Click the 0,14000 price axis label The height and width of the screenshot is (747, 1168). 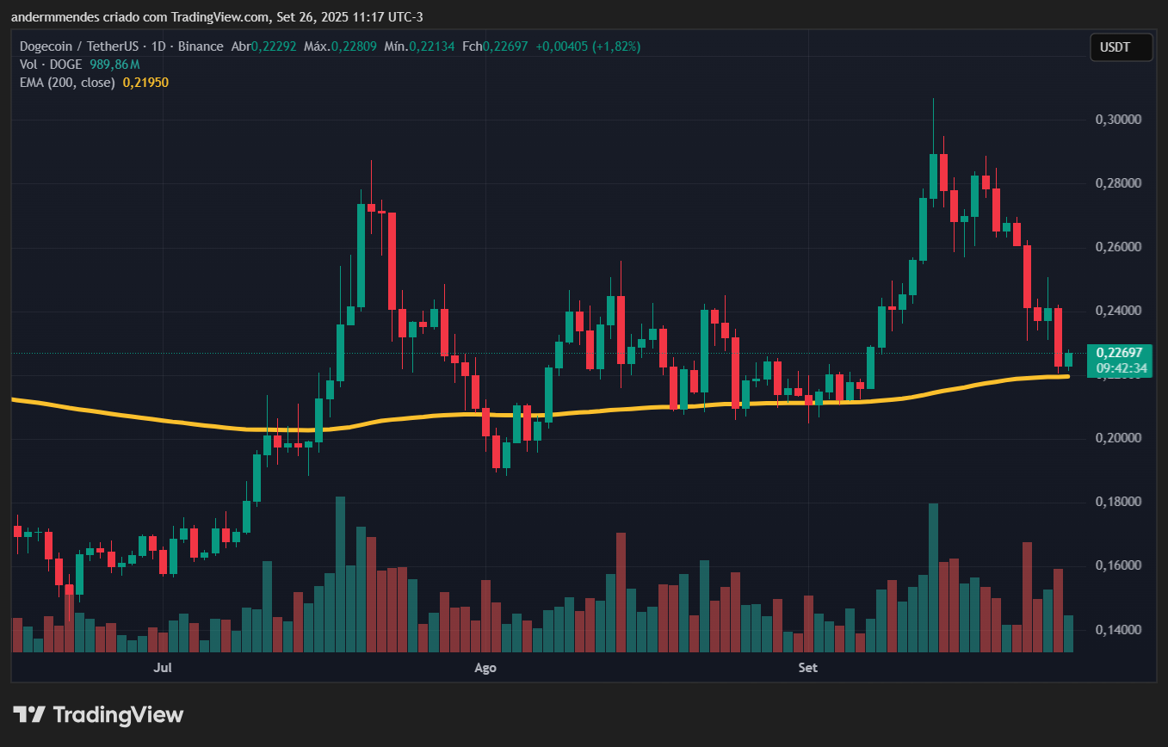[x=1117, y=629]
